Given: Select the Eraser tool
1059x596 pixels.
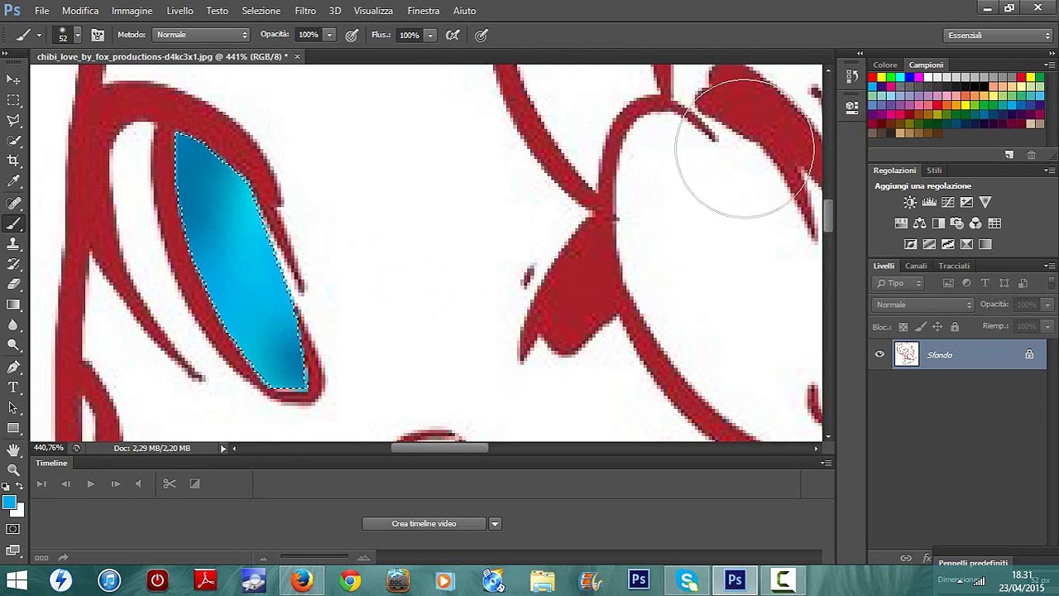Looking at the screenshot, I should point(13,285).
